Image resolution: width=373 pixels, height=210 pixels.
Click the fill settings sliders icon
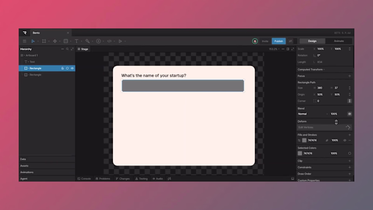click(x=299, y=140)
